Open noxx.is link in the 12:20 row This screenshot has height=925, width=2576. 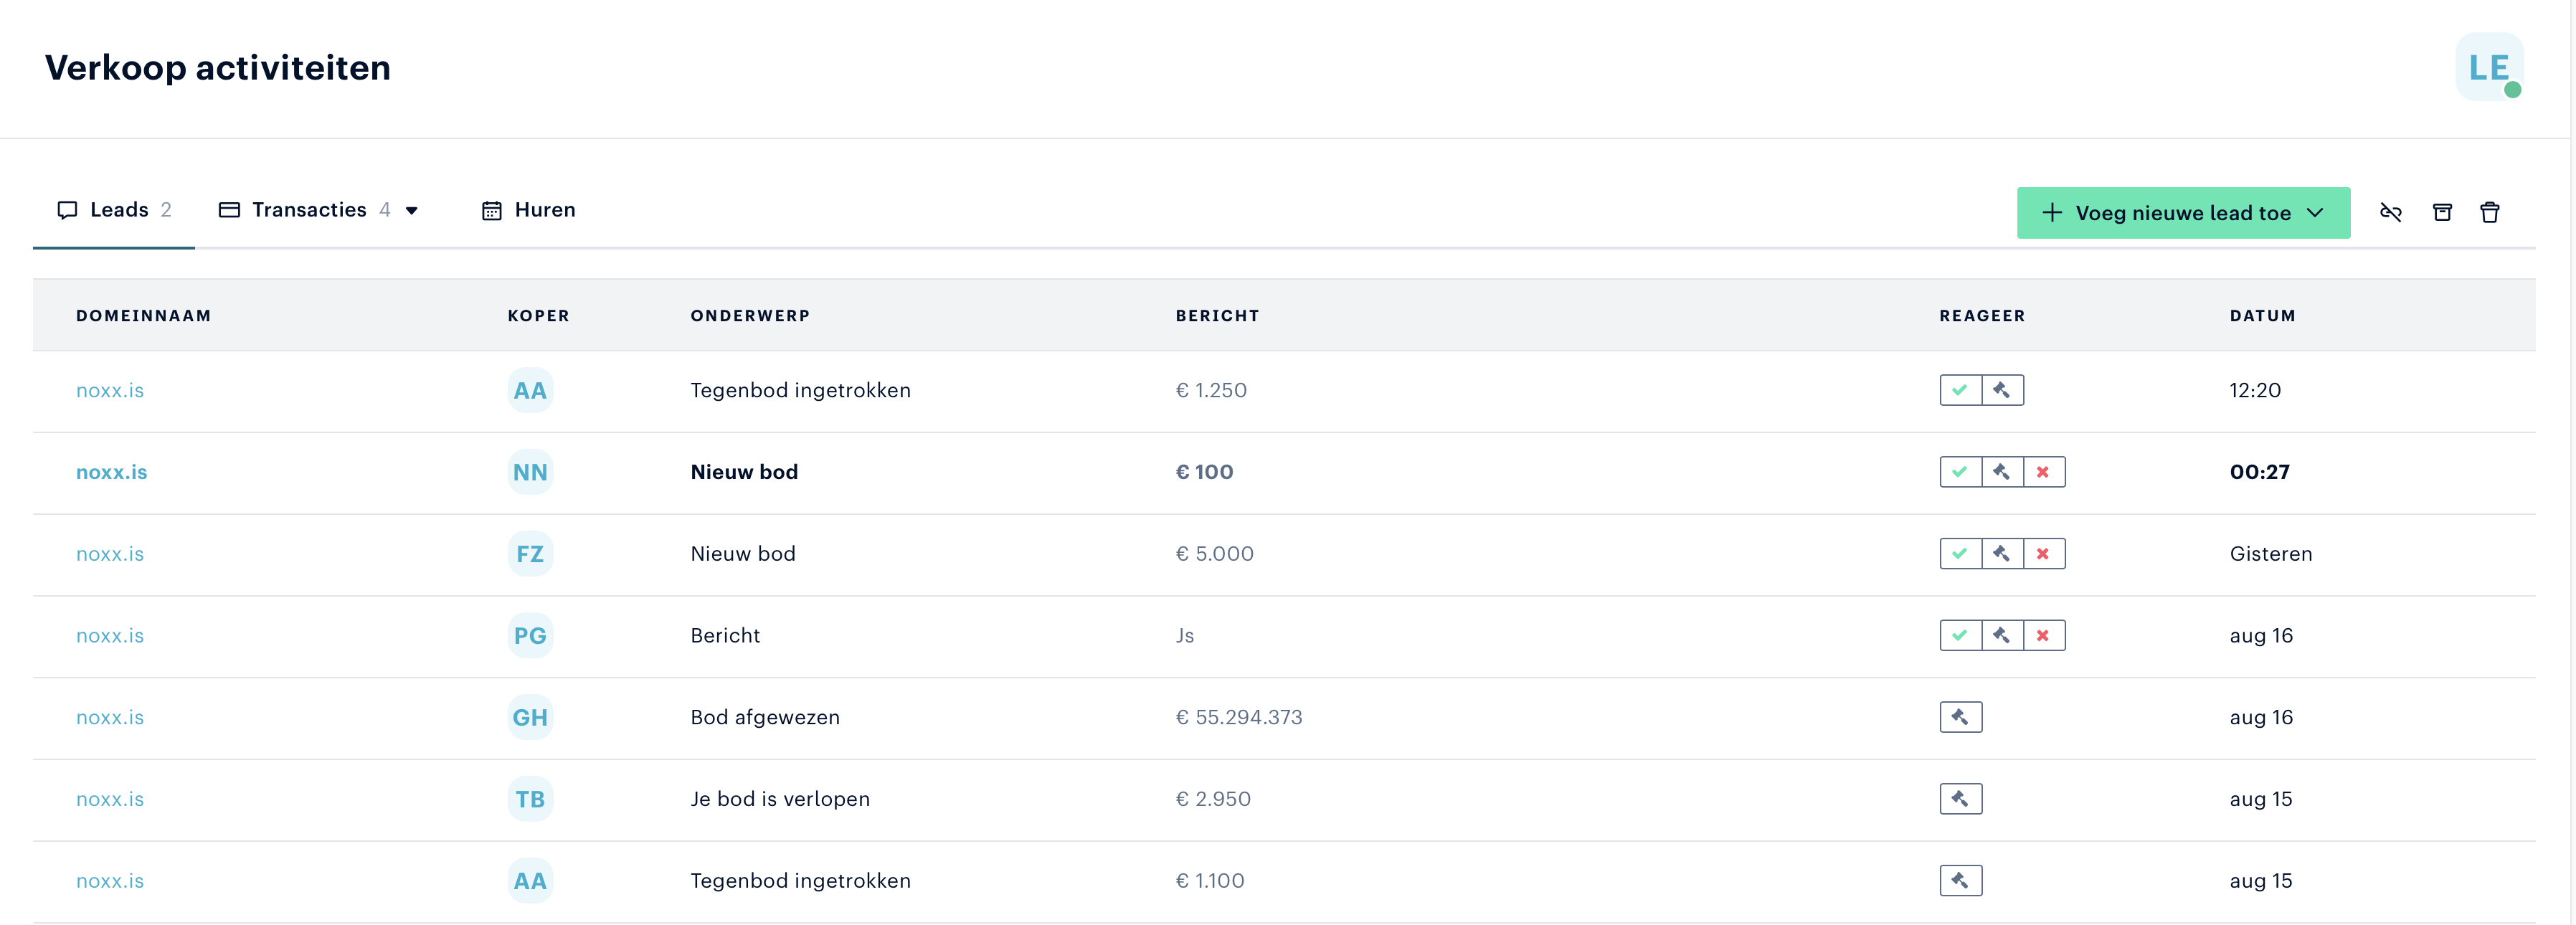(x=110, y=391)
